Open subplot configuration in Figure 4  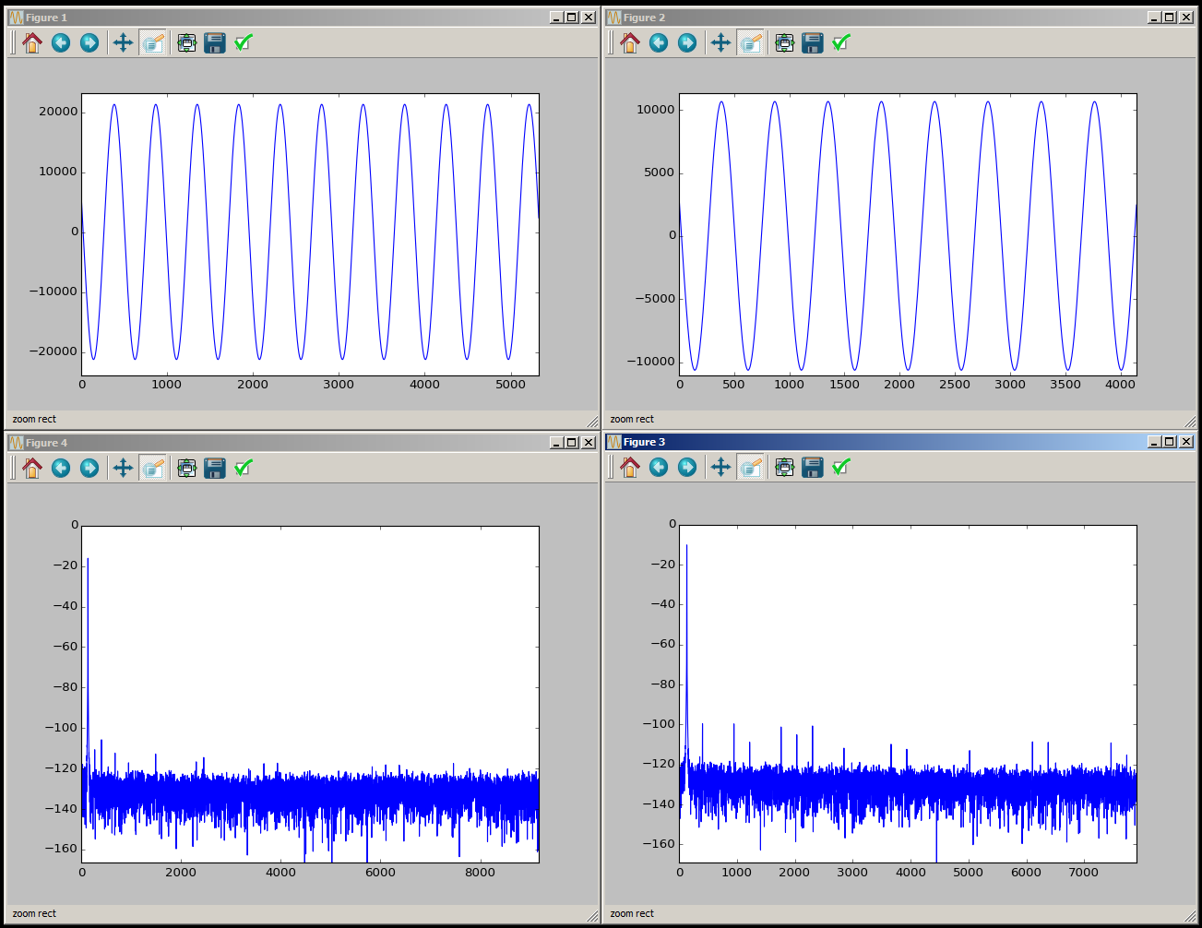(186, 469)
